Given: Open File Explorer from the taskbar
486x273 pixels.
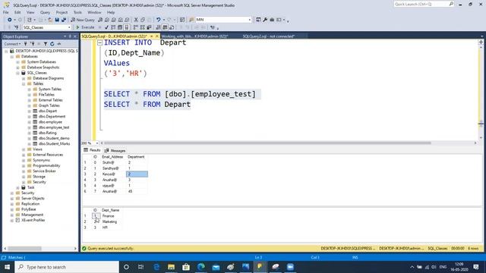Looking at the screenshot, I should coord(171,267).
